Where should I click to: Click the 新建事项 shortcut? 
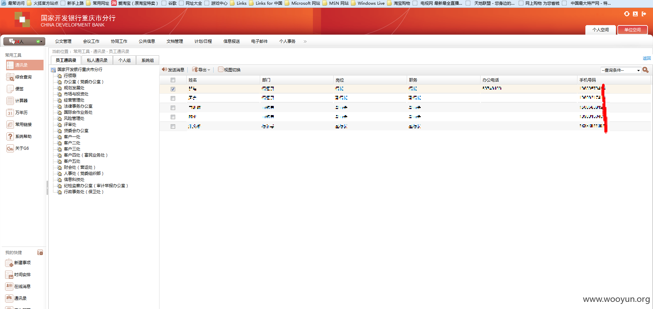[18, 263]
